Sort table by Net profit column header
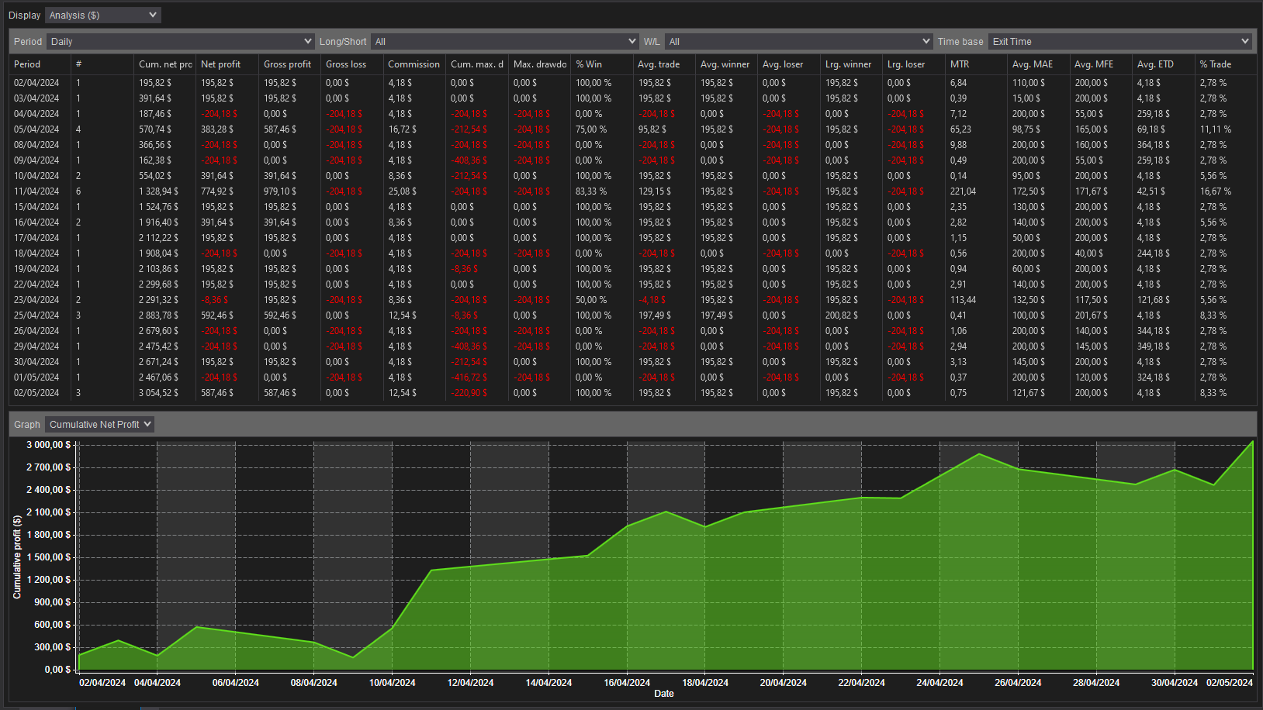1263x710 pixels. click(x=221, y=64)
